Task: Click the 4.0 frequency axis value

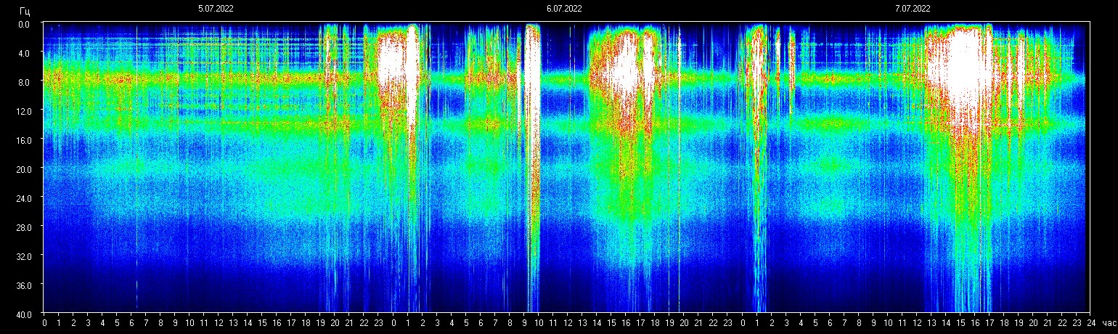Action: tap(24, 53)
